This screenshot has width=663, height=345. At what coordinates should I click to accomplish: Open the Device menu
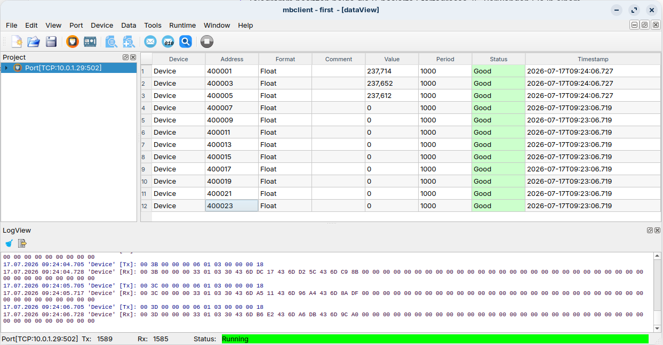pos(102,25)
